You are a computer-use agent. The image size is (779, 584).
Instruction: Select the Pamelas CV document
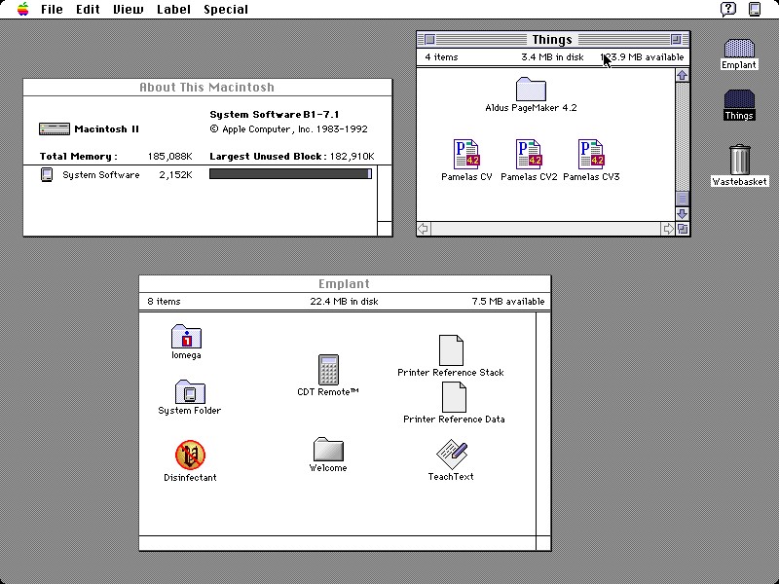466,155
